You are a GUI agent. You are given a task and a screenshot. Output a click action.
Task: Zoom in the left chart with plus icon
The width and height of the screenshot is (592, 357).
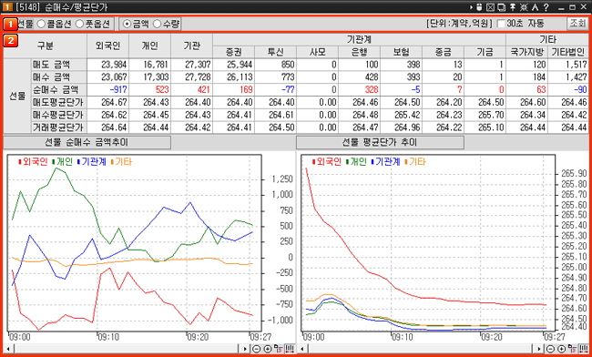click(267, 349)
